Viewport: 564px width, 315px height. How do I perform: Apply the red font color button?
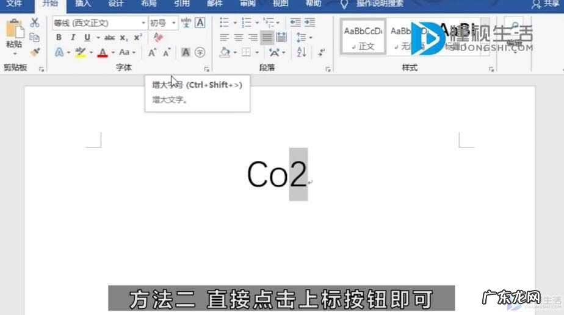pos(103,52)
